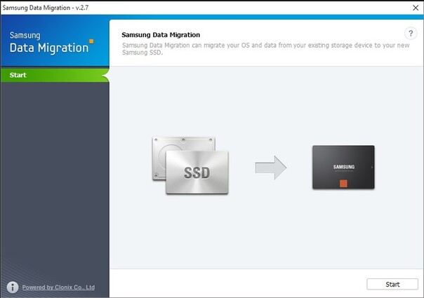Click the gray migration arrow icon

pyautogui.click(x=271, y=168)
